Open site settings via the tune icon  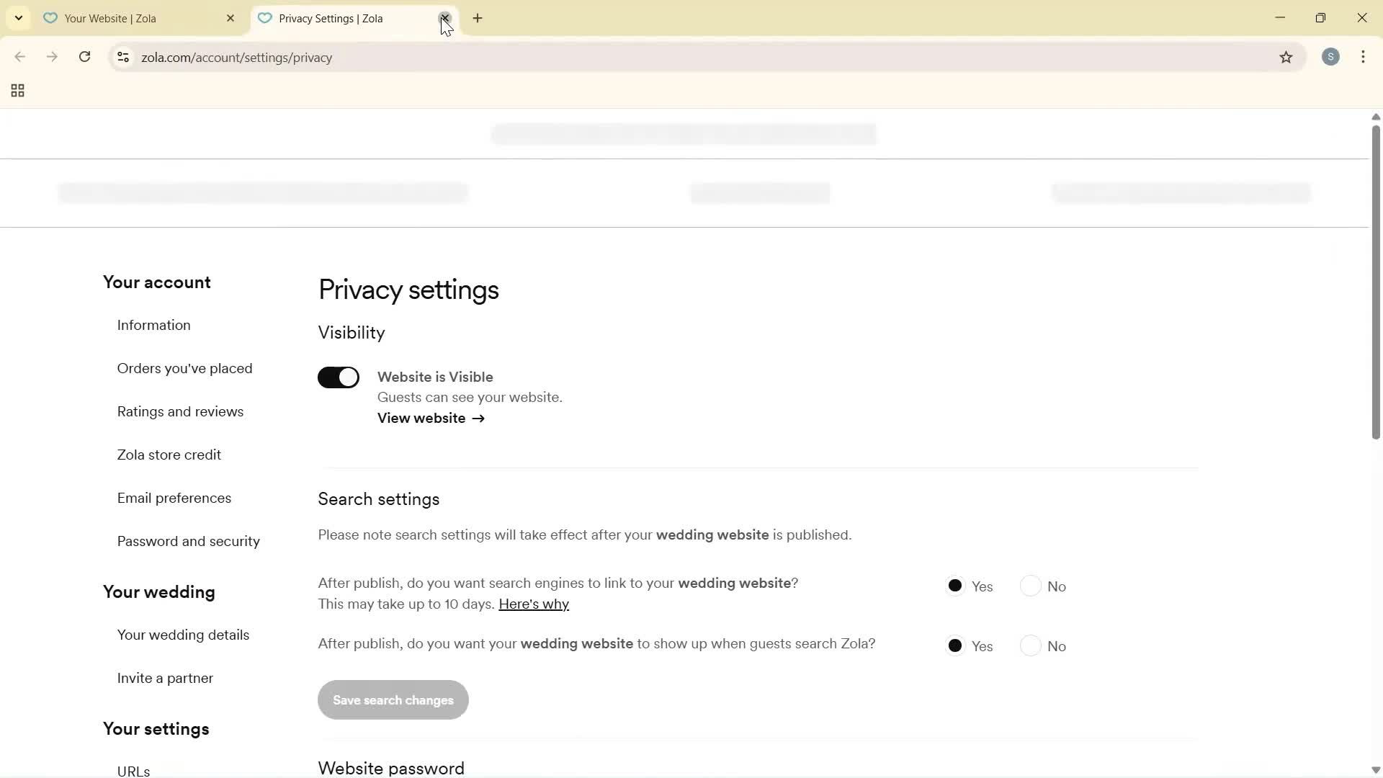tap(123, 58)
